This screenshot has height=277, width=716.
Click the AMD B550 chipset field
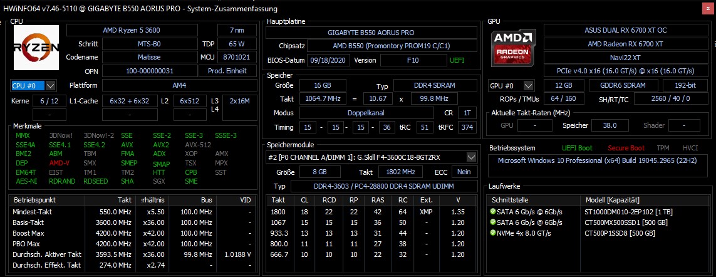[x=392, y=46]
